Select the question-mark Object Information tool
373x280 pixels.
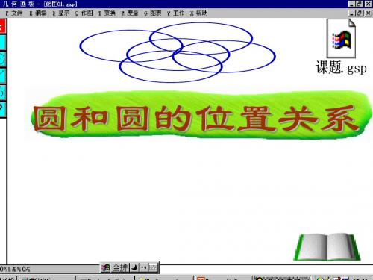[x=2, y=109]
